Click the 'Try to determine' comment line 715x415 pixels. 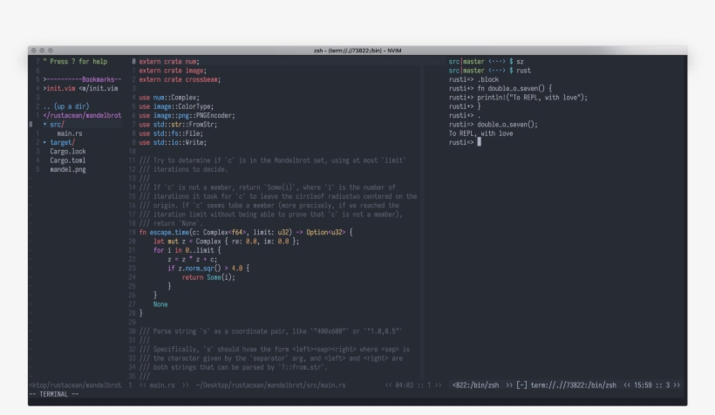point(273,160)
